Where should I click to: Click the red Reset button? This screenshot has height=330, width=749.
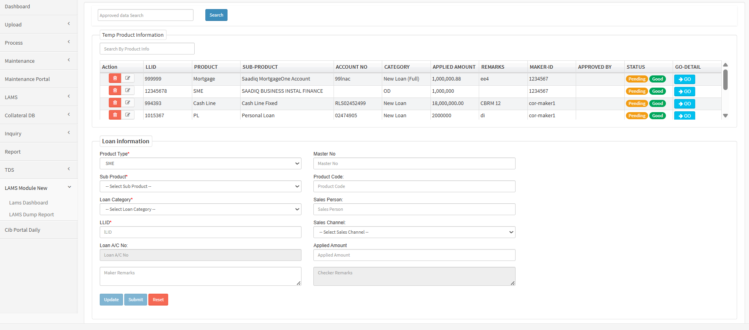[158, 300]
